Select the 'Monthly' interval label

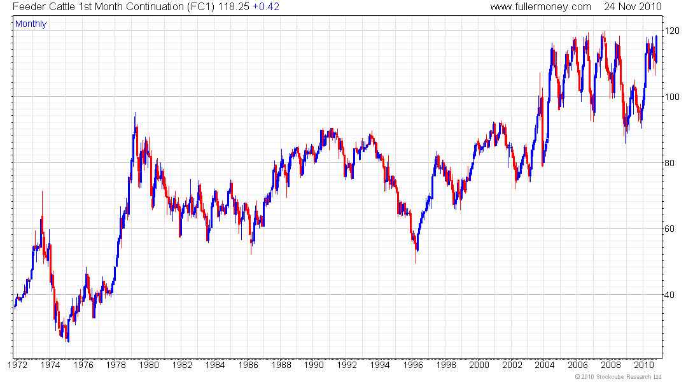tap(31, 24)
